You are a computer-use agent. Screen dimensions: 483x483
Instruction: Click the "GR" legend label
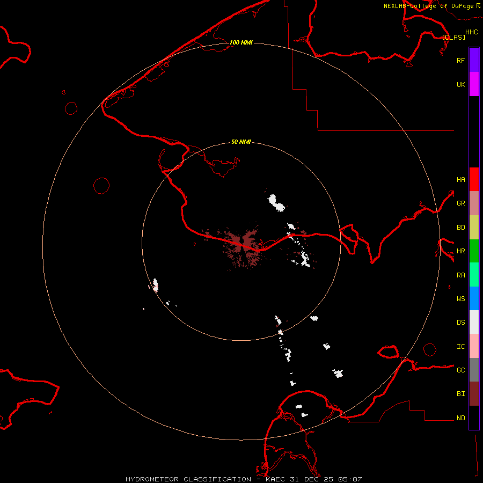pyautogui.click(x=461, y=203)
